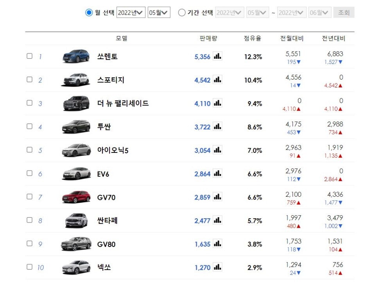Open the 더 뉴 팰리세이드 model link
The image size is (366, 283).
point(123,103)
